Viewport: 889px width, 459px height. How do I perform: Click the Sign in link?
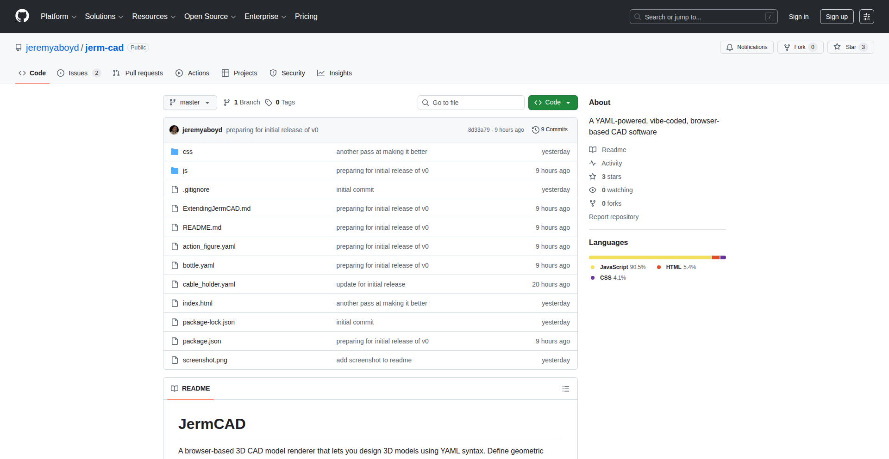[799, 17]
